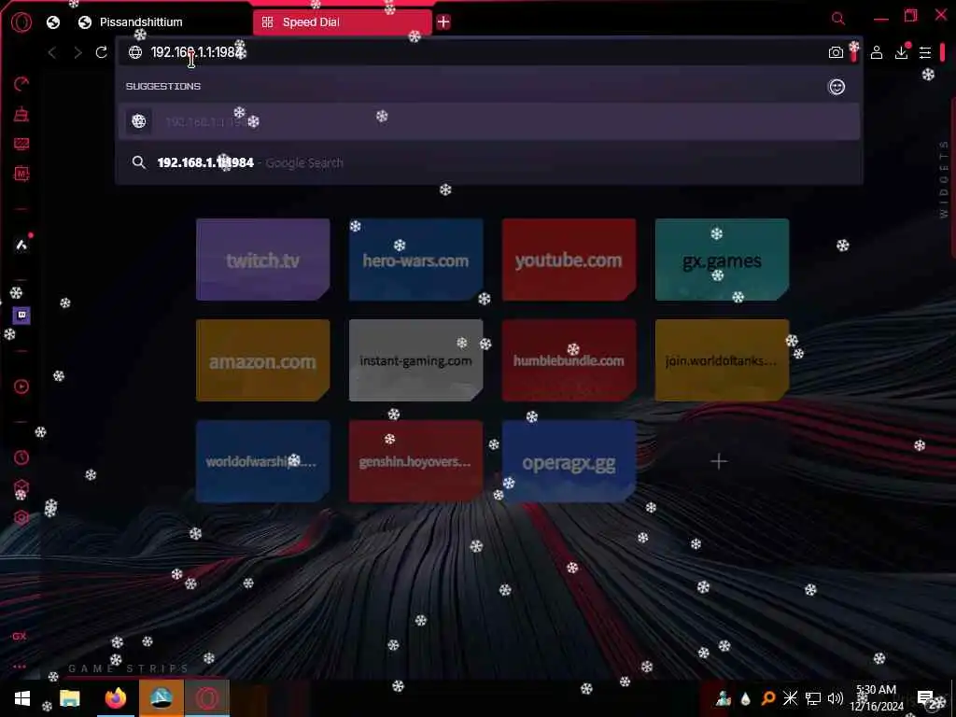Image resolution: width=956 pixels, height=717 pixels.
Task: Open the Opera GX main menu logo
Action: tap(21, 22)
